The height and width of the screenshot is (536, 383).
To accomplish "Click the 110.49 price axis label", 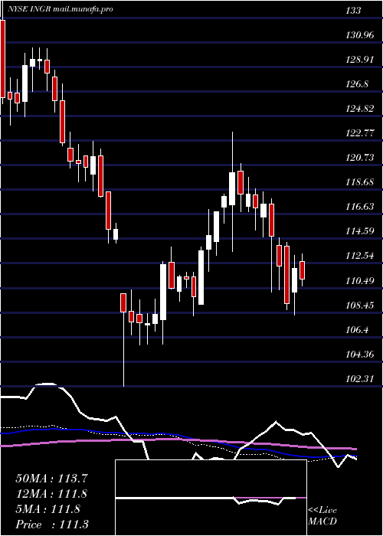I will 360,281.
